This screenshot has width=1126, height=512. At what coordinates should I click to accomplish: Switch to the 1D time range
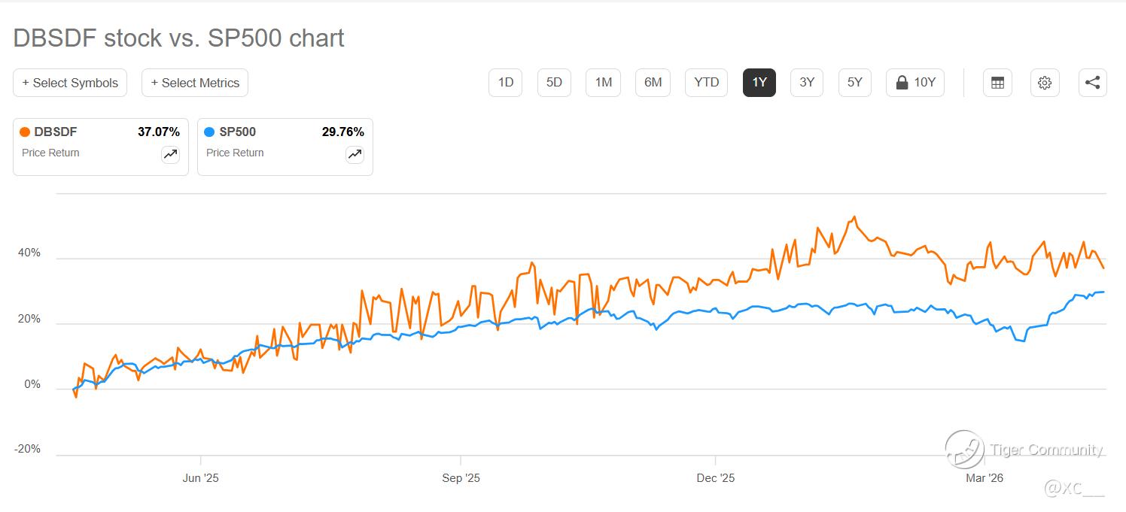point(506,83)
